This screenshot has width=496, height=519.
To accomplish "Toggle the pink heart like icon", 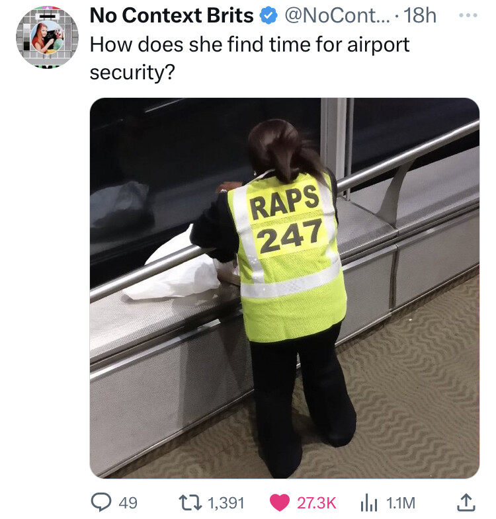I will 280,502.
